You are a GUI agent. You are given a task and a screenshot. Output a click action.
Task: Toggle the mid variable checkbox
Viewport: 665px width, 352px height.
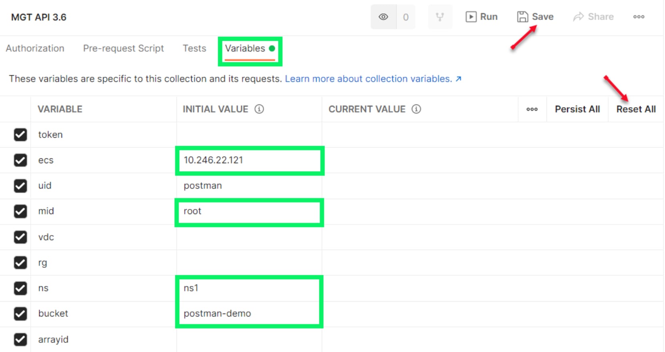[x=20, y=212]
